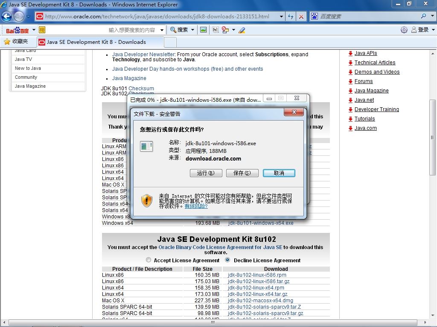The image size is (437, 327).
Task: Open the dropdown arrow beside 登录
Action: pos(433,30)
